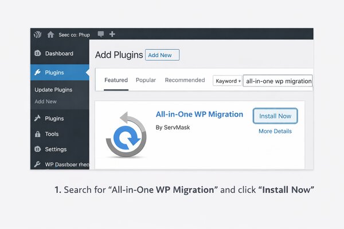Click the Add Plugins page heading
This screenshot has height=229, width=344.
tap(119, 55)
